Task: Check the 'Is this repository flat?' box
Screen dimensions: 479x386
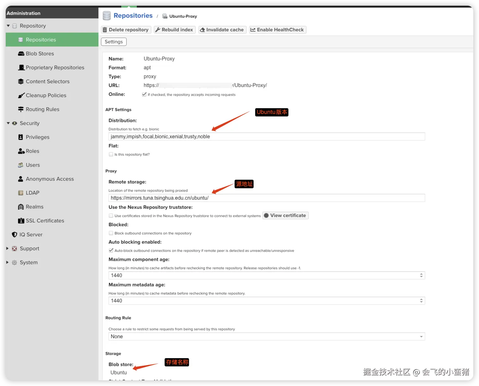Action: 111,154
